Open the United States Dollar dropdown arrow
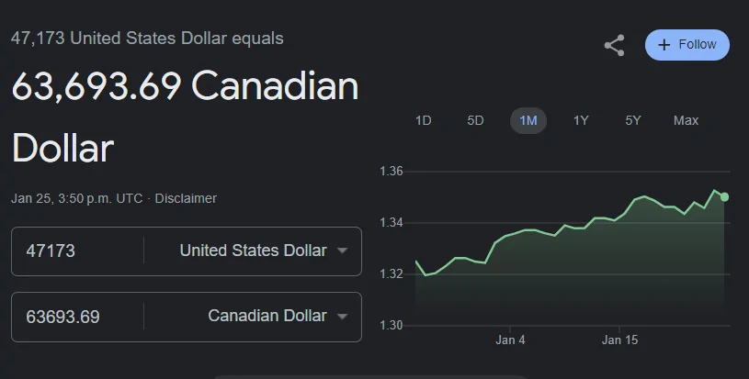 [x=342, y=251]
